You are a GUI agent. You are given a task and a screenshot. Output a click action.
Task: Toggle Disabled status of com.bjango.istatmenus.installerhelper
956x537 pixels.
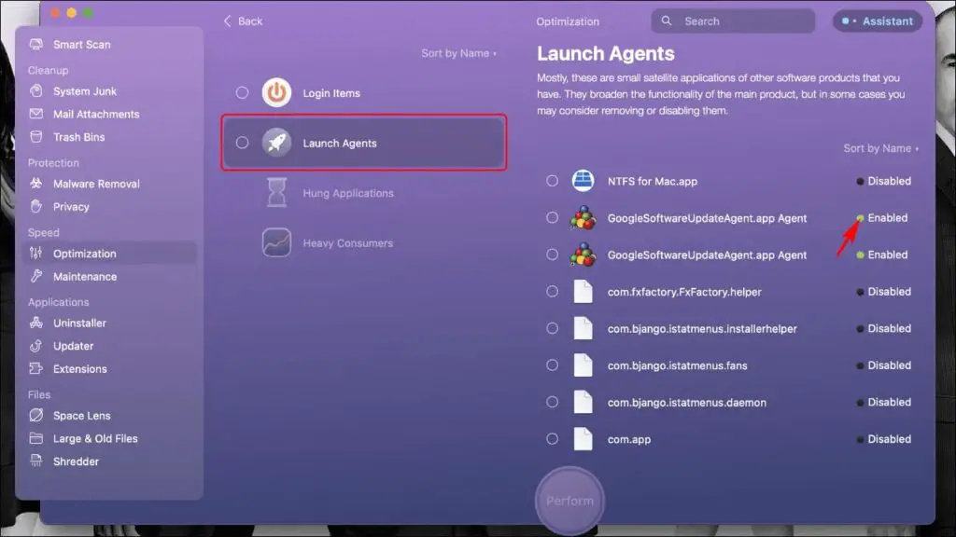pyautogui.click(x=883, y=328)
